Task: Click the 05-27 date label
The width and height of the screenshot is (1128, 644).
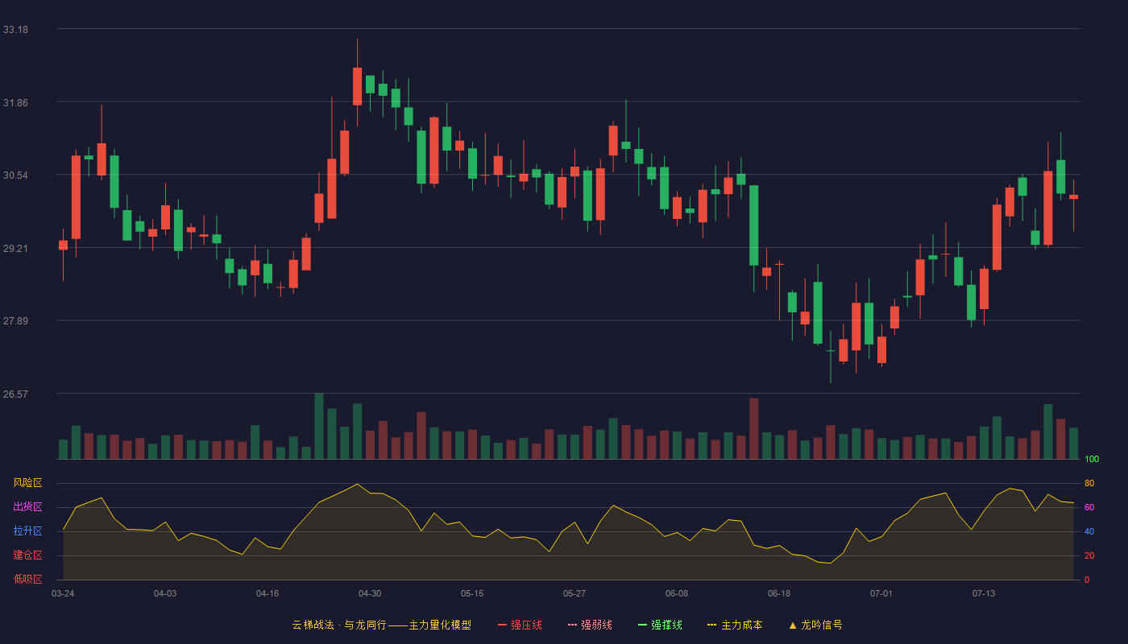Action: (x=574, y=593)
